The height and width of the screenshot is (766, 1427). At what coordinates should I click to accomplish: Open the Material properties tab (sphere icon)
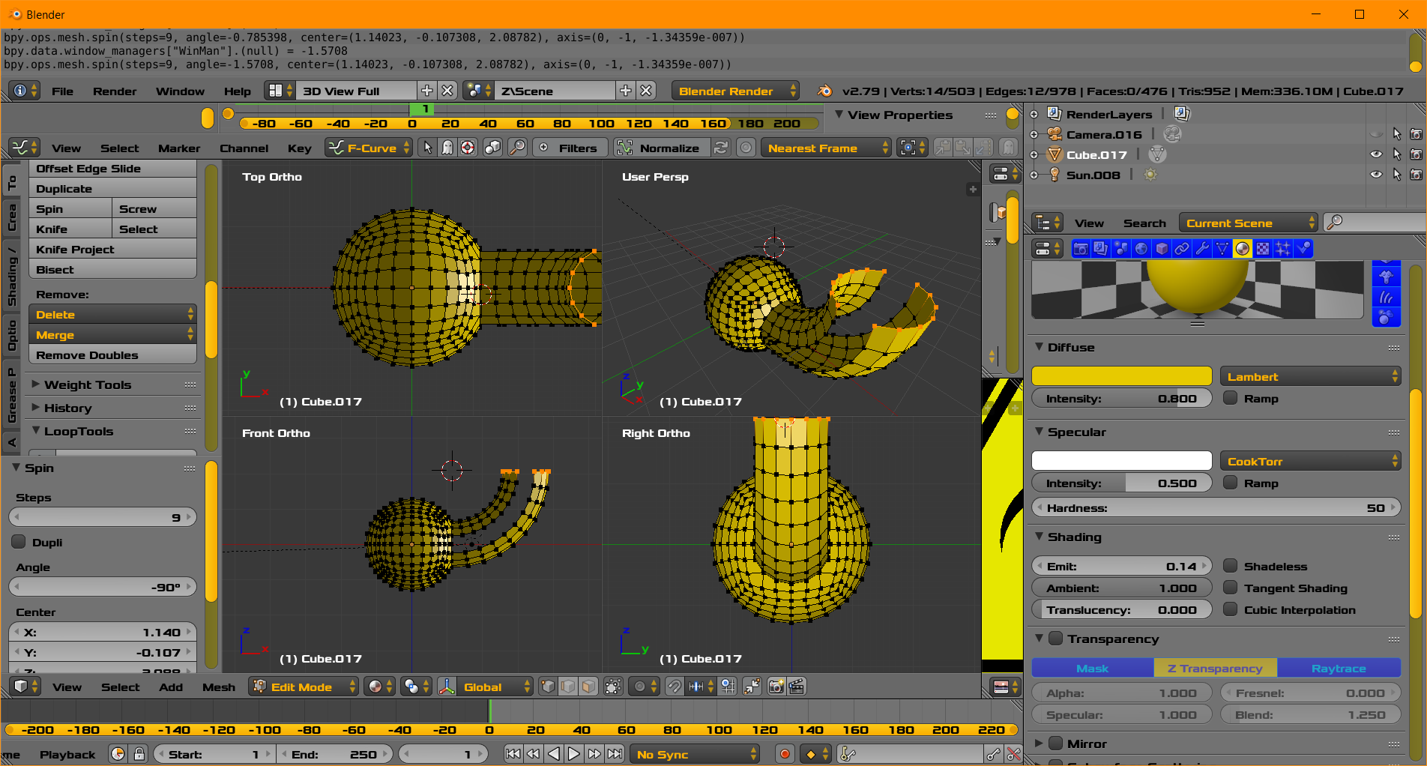pyautogui.click(x=1243, y=249)
